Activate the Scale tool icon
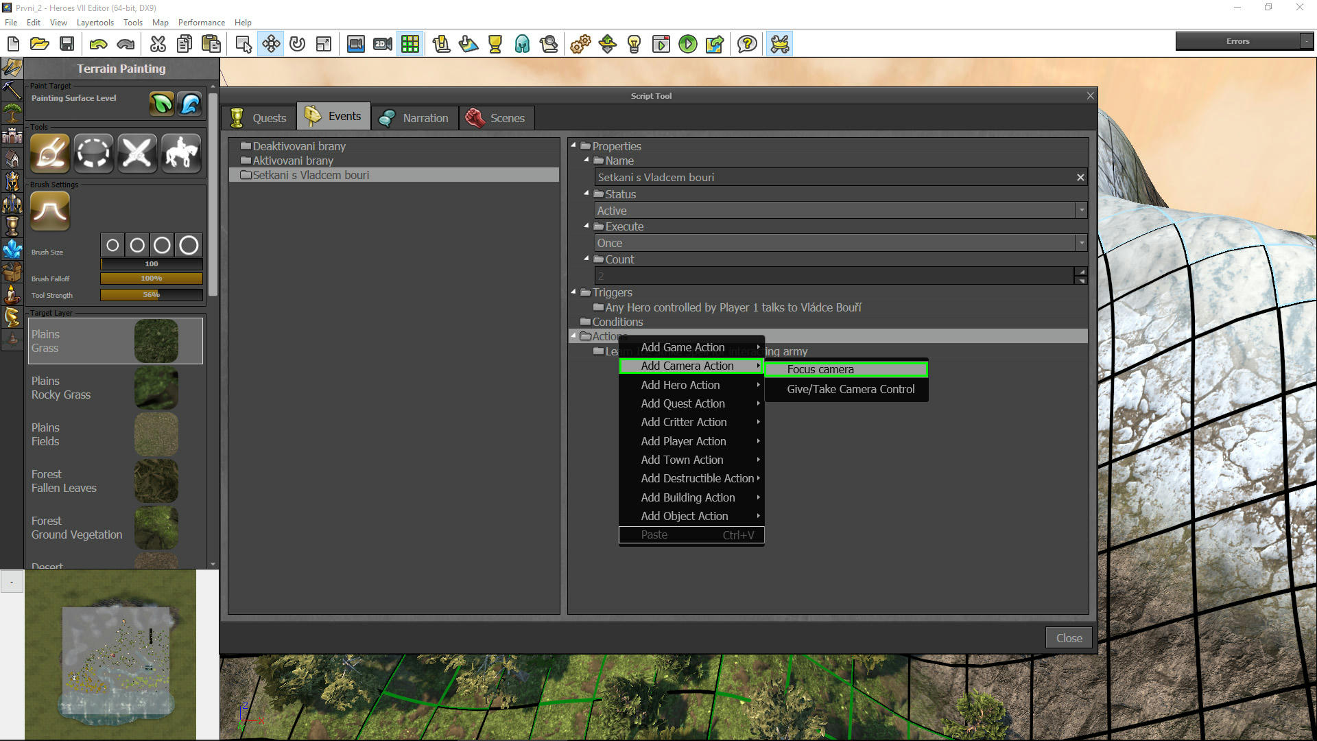Viewport: 1317px width, 741px height. click(324, 45)
